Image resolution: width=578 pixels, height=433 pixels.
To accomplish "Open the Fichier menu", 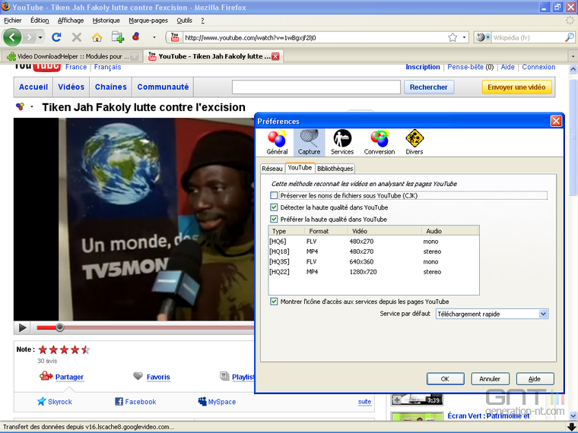I will click(x=12, y=21).
